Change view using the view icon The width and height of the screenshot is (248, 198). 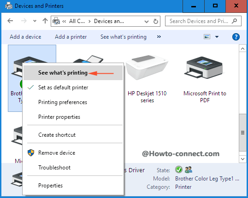pyautogui.click(x=207, y=37)
